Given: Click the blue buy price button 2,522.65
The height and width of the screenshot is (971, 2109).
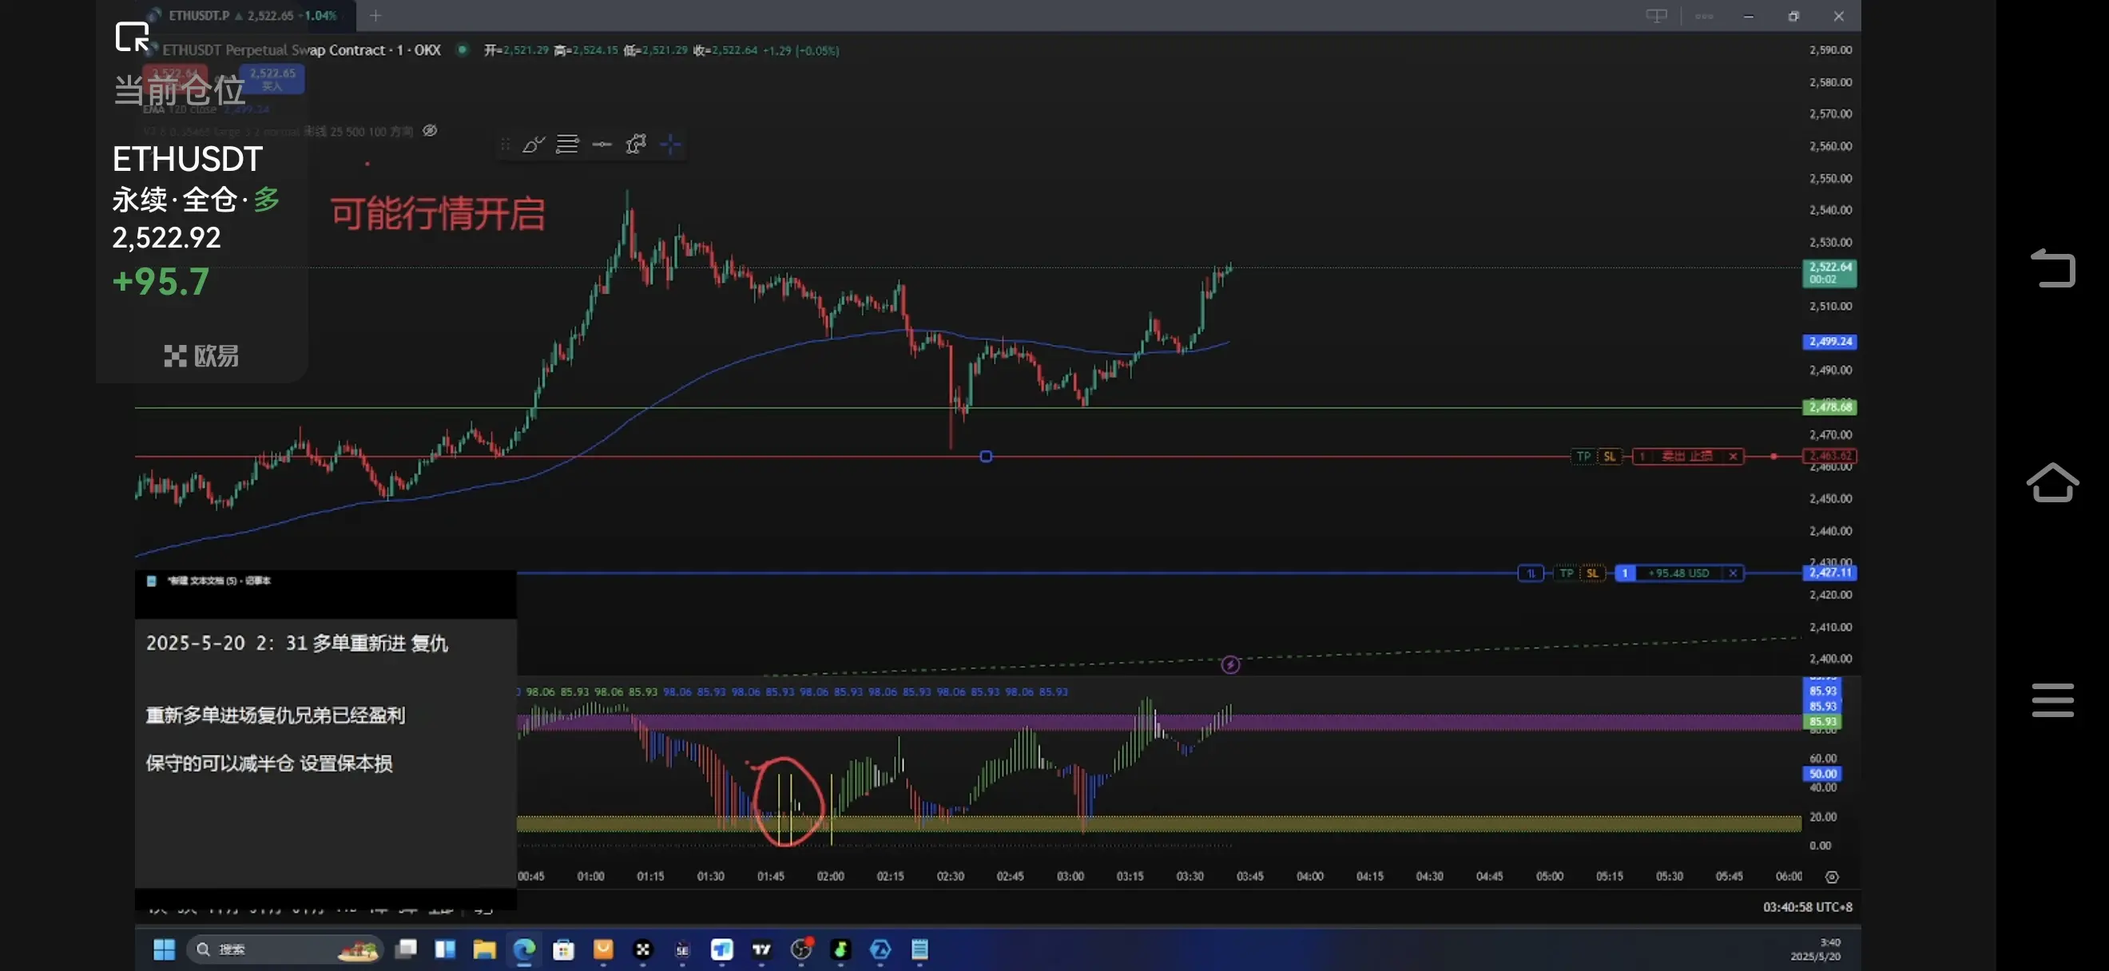Looking at the screenshot, I should 272,78.
